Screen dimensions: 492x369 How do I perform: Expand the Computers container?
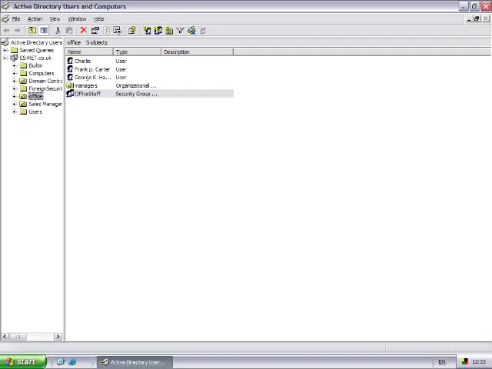14,73
